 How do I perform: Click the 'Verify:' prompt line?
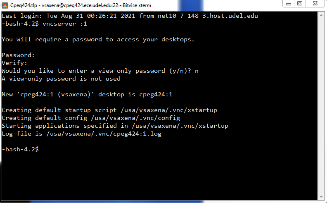14,63
